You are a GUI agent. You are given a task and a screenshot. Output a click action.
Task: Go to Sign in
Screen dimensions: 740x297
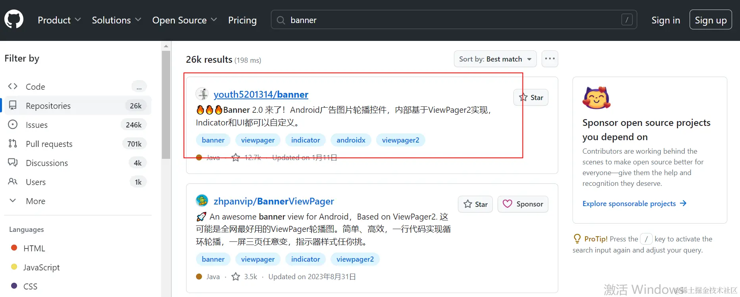(x=666, y=20)
